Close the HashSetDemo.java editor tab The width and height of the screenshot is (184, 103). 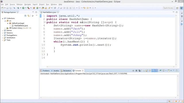click(x=58, y=12)
